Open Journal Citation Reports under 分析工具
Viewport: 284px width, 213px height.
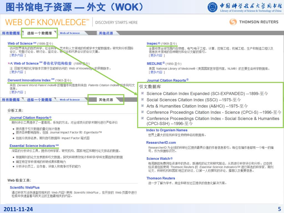[31, 118]
